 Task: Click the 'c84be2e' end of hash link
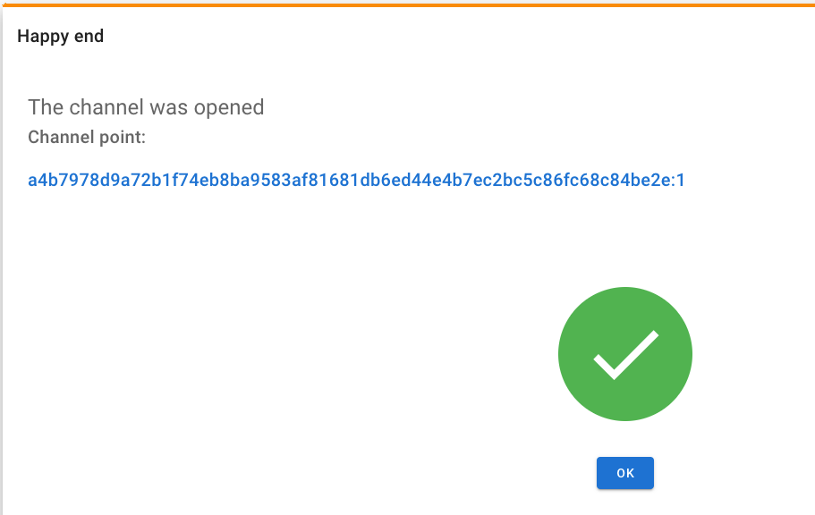(x=636, y=180)
